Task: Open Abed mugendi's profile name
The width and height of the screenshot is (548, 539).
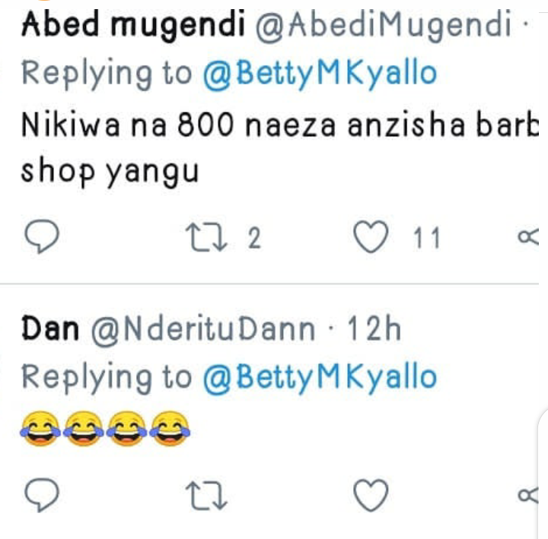Action: coord(133,25)
